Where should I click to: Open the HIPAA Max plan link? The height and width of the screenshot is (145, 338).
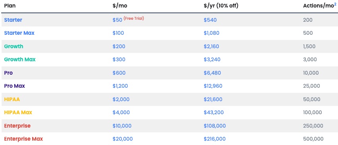(18, 112)
